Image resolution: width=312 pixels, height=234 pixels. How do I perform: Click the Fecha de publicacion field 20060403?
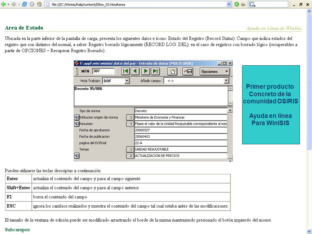point(181,136)
